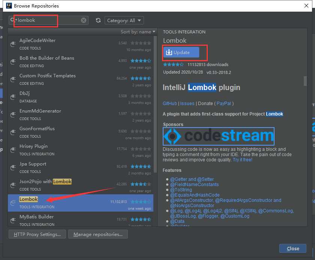Click the Jpa Support plugin icon

(13, 168)
